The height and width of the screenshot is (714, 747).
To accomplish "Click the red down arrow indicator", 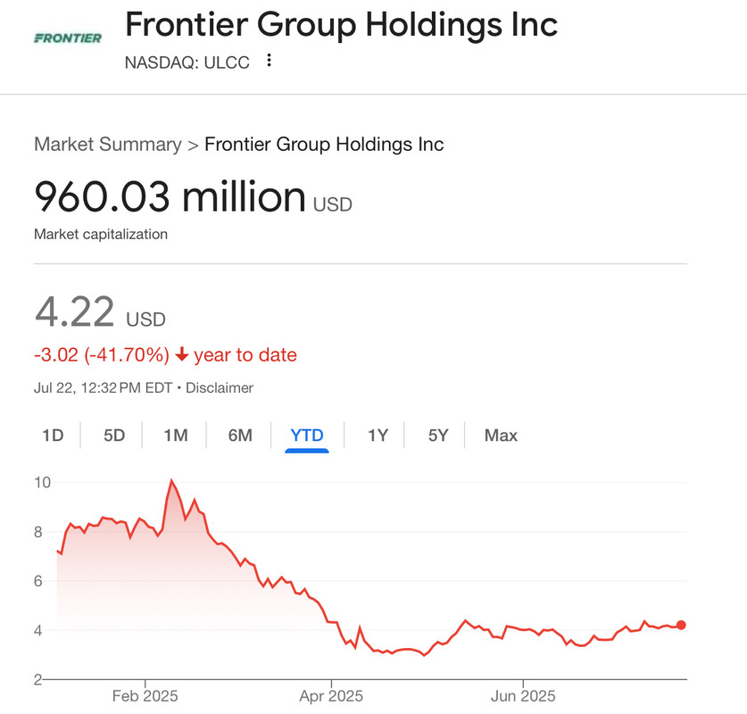I will tap(182, 355).
